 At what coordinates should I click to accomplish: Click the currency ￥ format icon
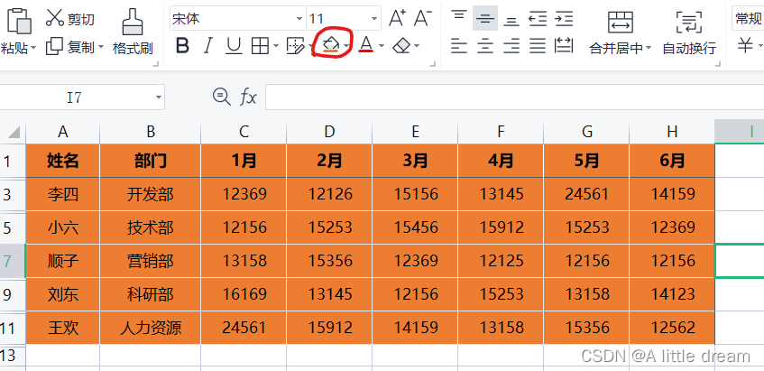744,46
